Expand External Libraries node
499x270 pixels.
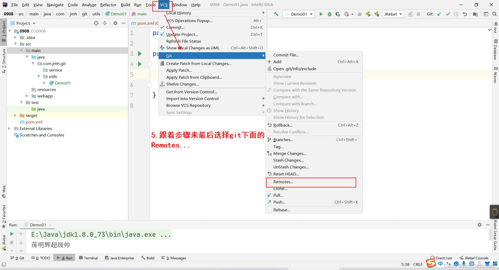[x=10, y=128]
